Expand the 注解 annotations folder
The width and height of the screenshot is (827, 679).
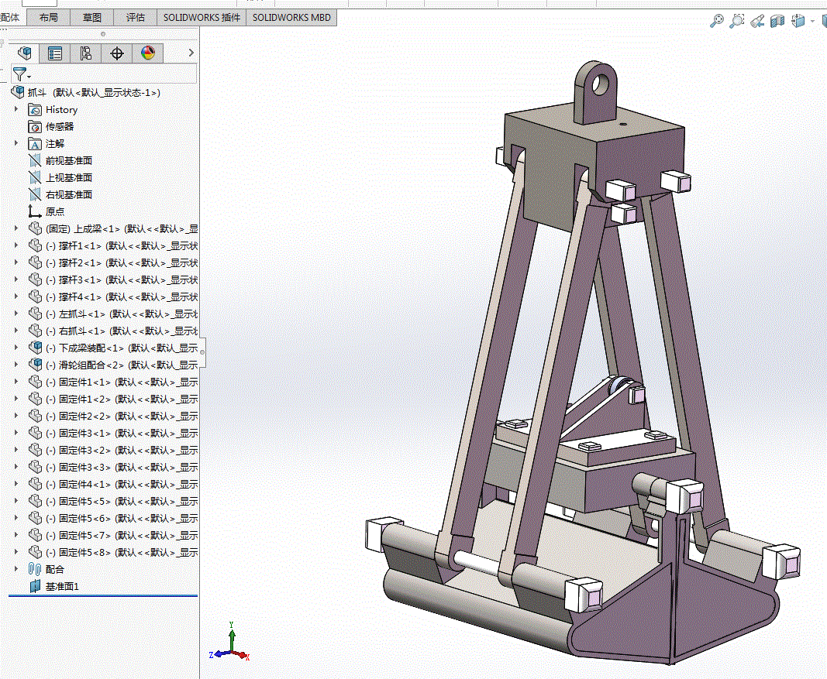click(16, 143)
